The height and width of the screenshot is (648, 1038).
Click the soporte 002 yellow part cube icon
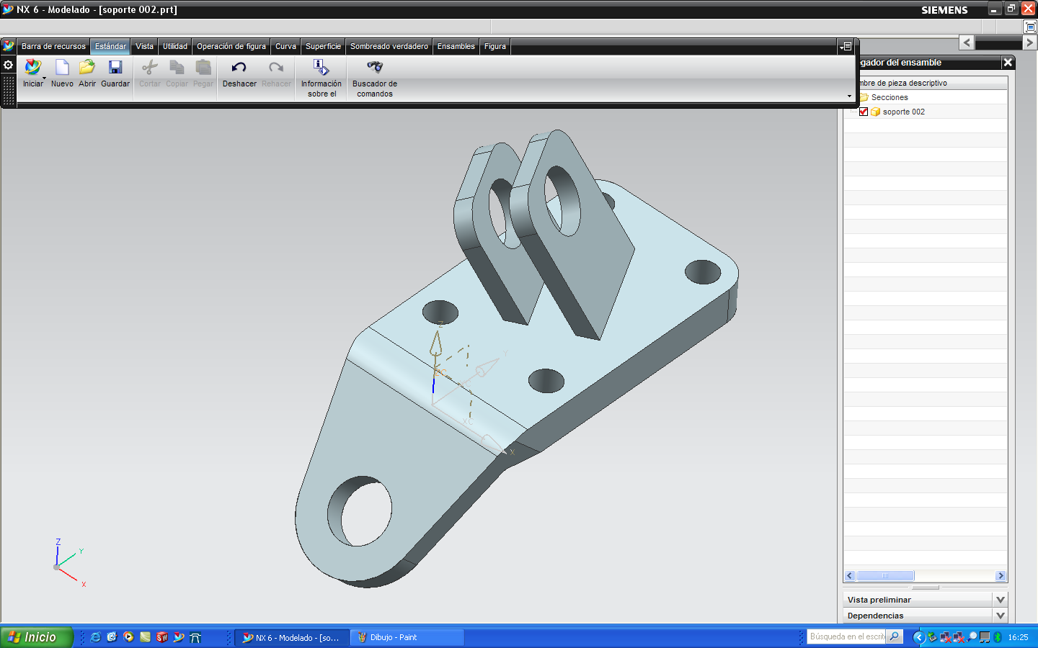click(876, 112)
